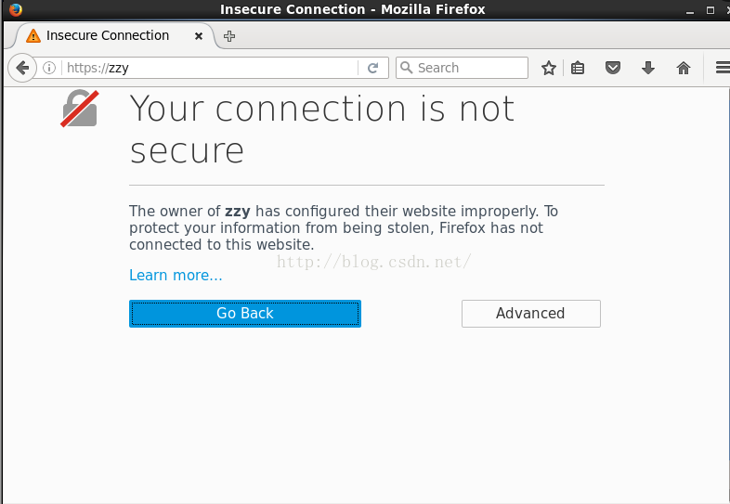Image resolution: width=730 pixels, height=504 pixels.
Task: Click the broken padlock warning icon
Action: coord(80,109)
